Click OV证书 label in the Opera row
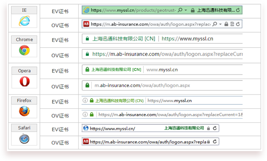The width and height of the screenshot is (267, 161). click(x=60, y=87)
